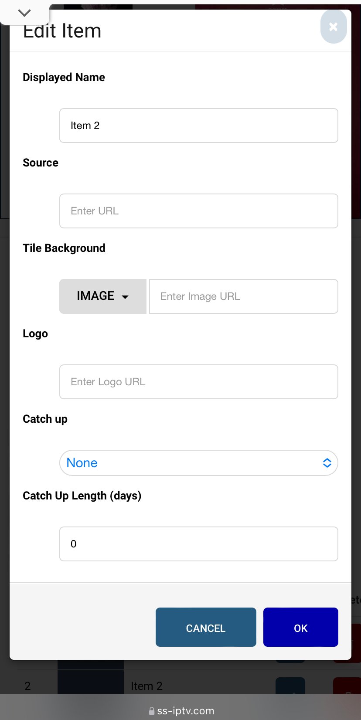Viewport: 361px width, 720px height.
Task: Focus the Enter Image URL field
Action: pos(243,296)
